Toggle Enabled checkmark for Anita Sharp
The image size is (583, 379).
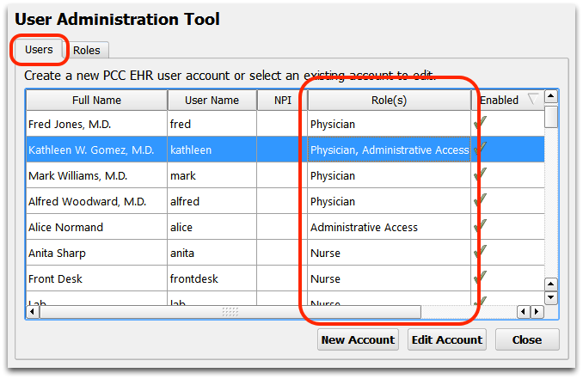(480, 253)
